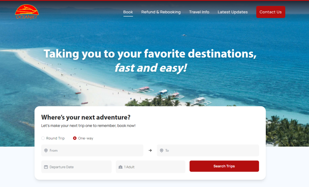The width and height of the screenshot is (309, 187).
Task: Select the One-way radio button
Action: pyautogui.click(x=75, y=138)
